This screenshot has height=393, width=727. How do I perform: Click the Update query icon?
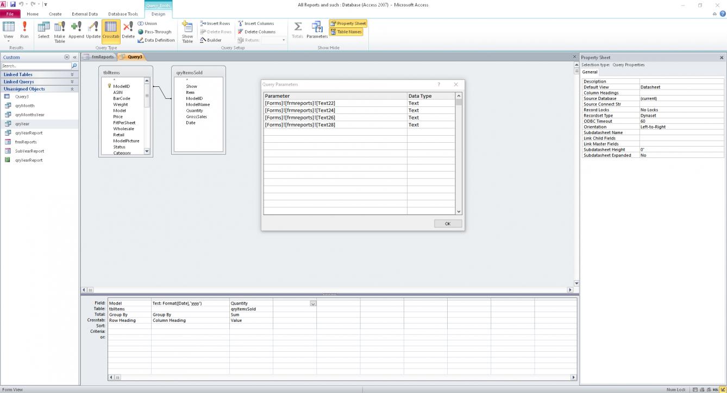click(93, 29)
